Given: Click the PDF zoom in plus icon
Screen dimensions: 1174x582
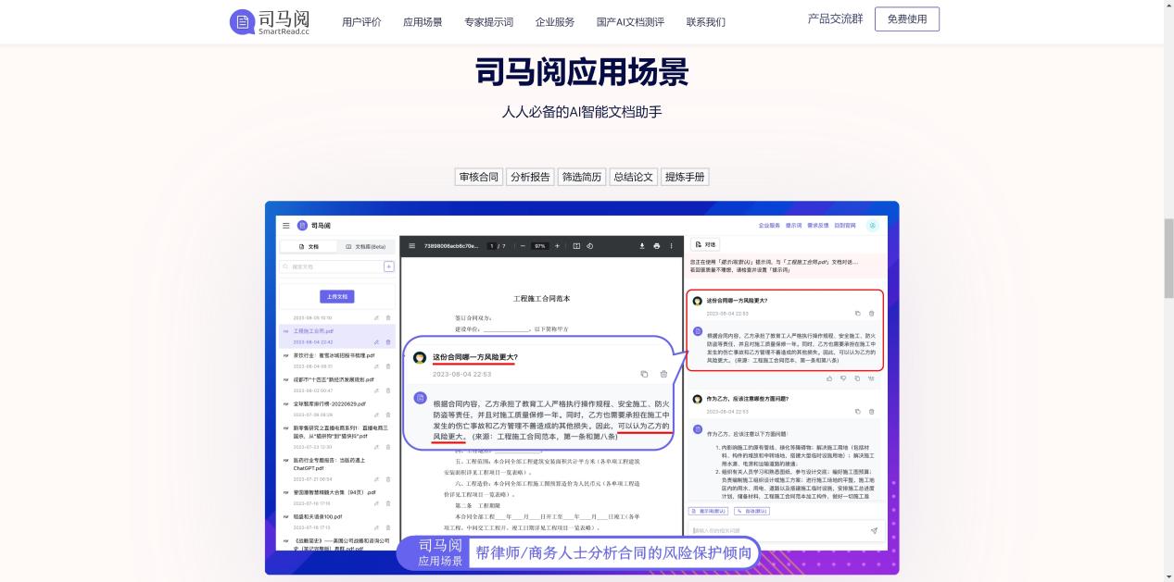Looking at the screenshot, I should click(557, 246).
